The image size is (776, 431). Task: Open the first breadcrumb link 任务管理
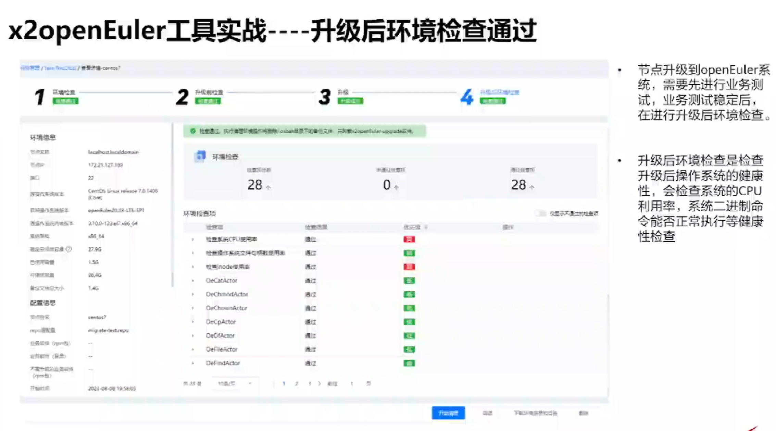click(30, 68)
